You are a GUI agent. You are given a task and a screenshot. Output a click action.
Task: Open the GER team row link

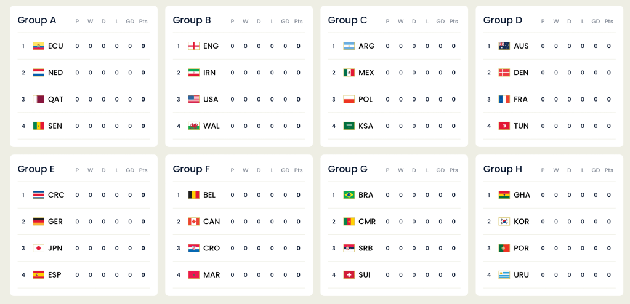56,222
